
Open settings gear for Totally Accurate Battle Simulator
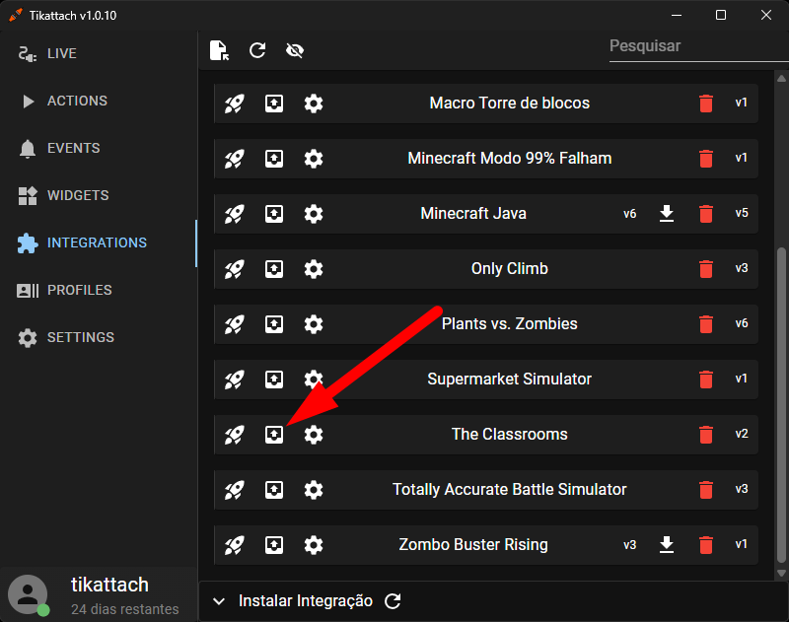click(x=314, y=490)
